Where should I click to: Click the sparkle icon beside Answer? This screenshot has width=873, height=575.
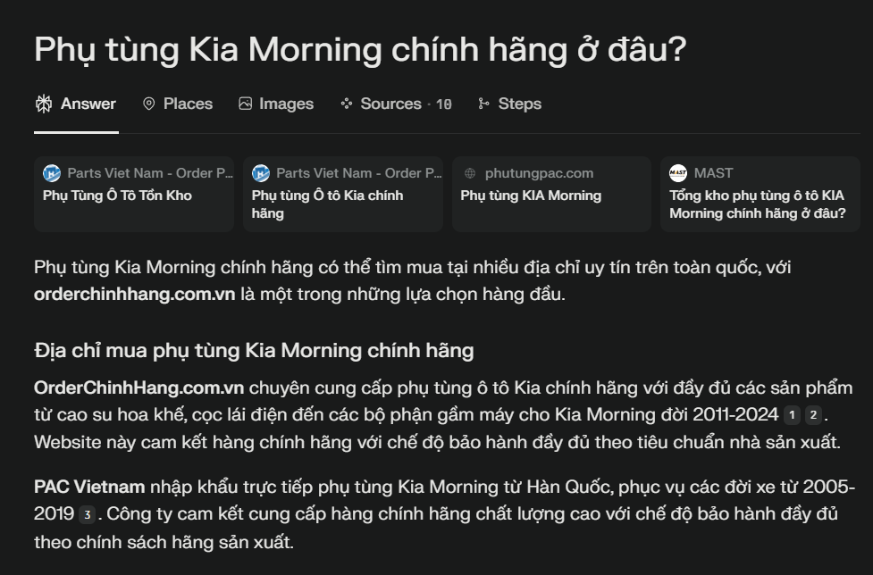(x=42, y=103)
